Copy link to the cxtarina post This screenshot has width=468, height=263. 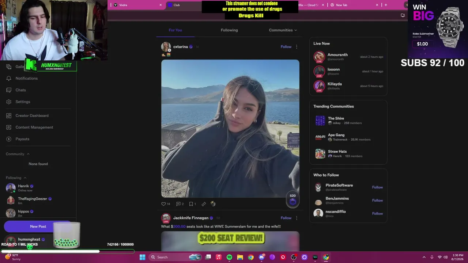coord(204,204)
